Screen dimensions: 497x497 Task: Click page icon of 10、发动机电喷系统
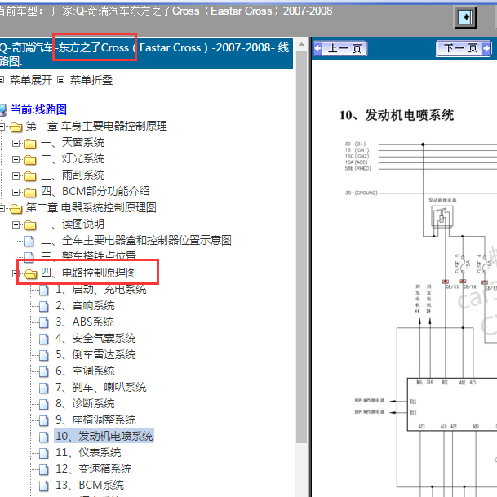44,437
